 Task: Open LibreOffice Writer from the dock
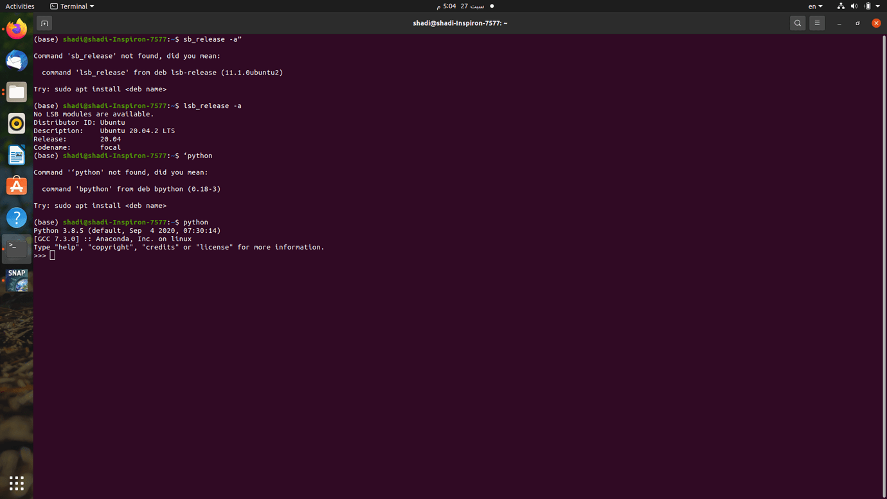[16, 155]
